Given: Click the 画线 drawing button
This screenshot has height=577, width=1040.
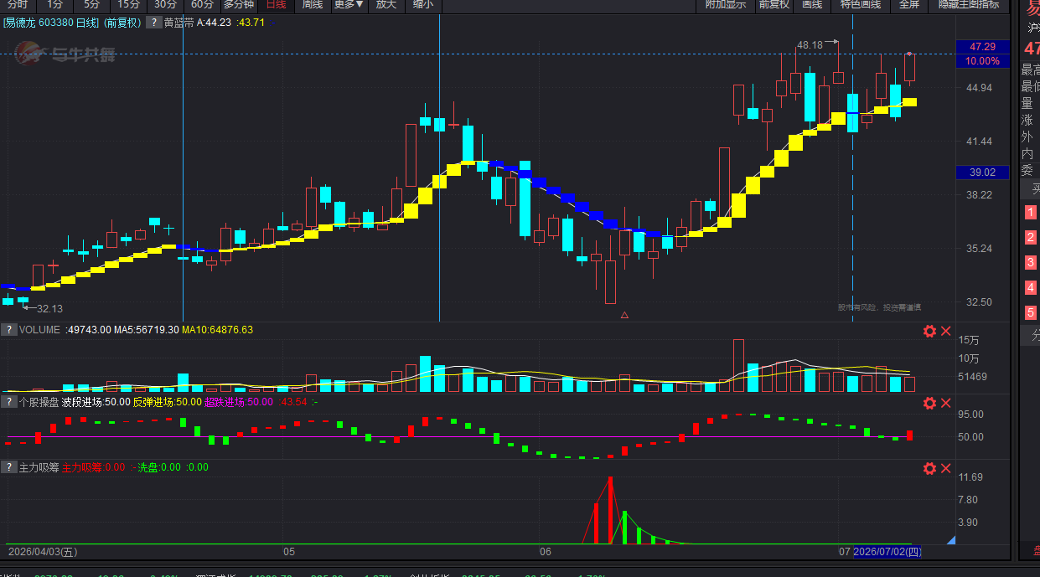Looking at the screenshot, I should tap(812, 4).
